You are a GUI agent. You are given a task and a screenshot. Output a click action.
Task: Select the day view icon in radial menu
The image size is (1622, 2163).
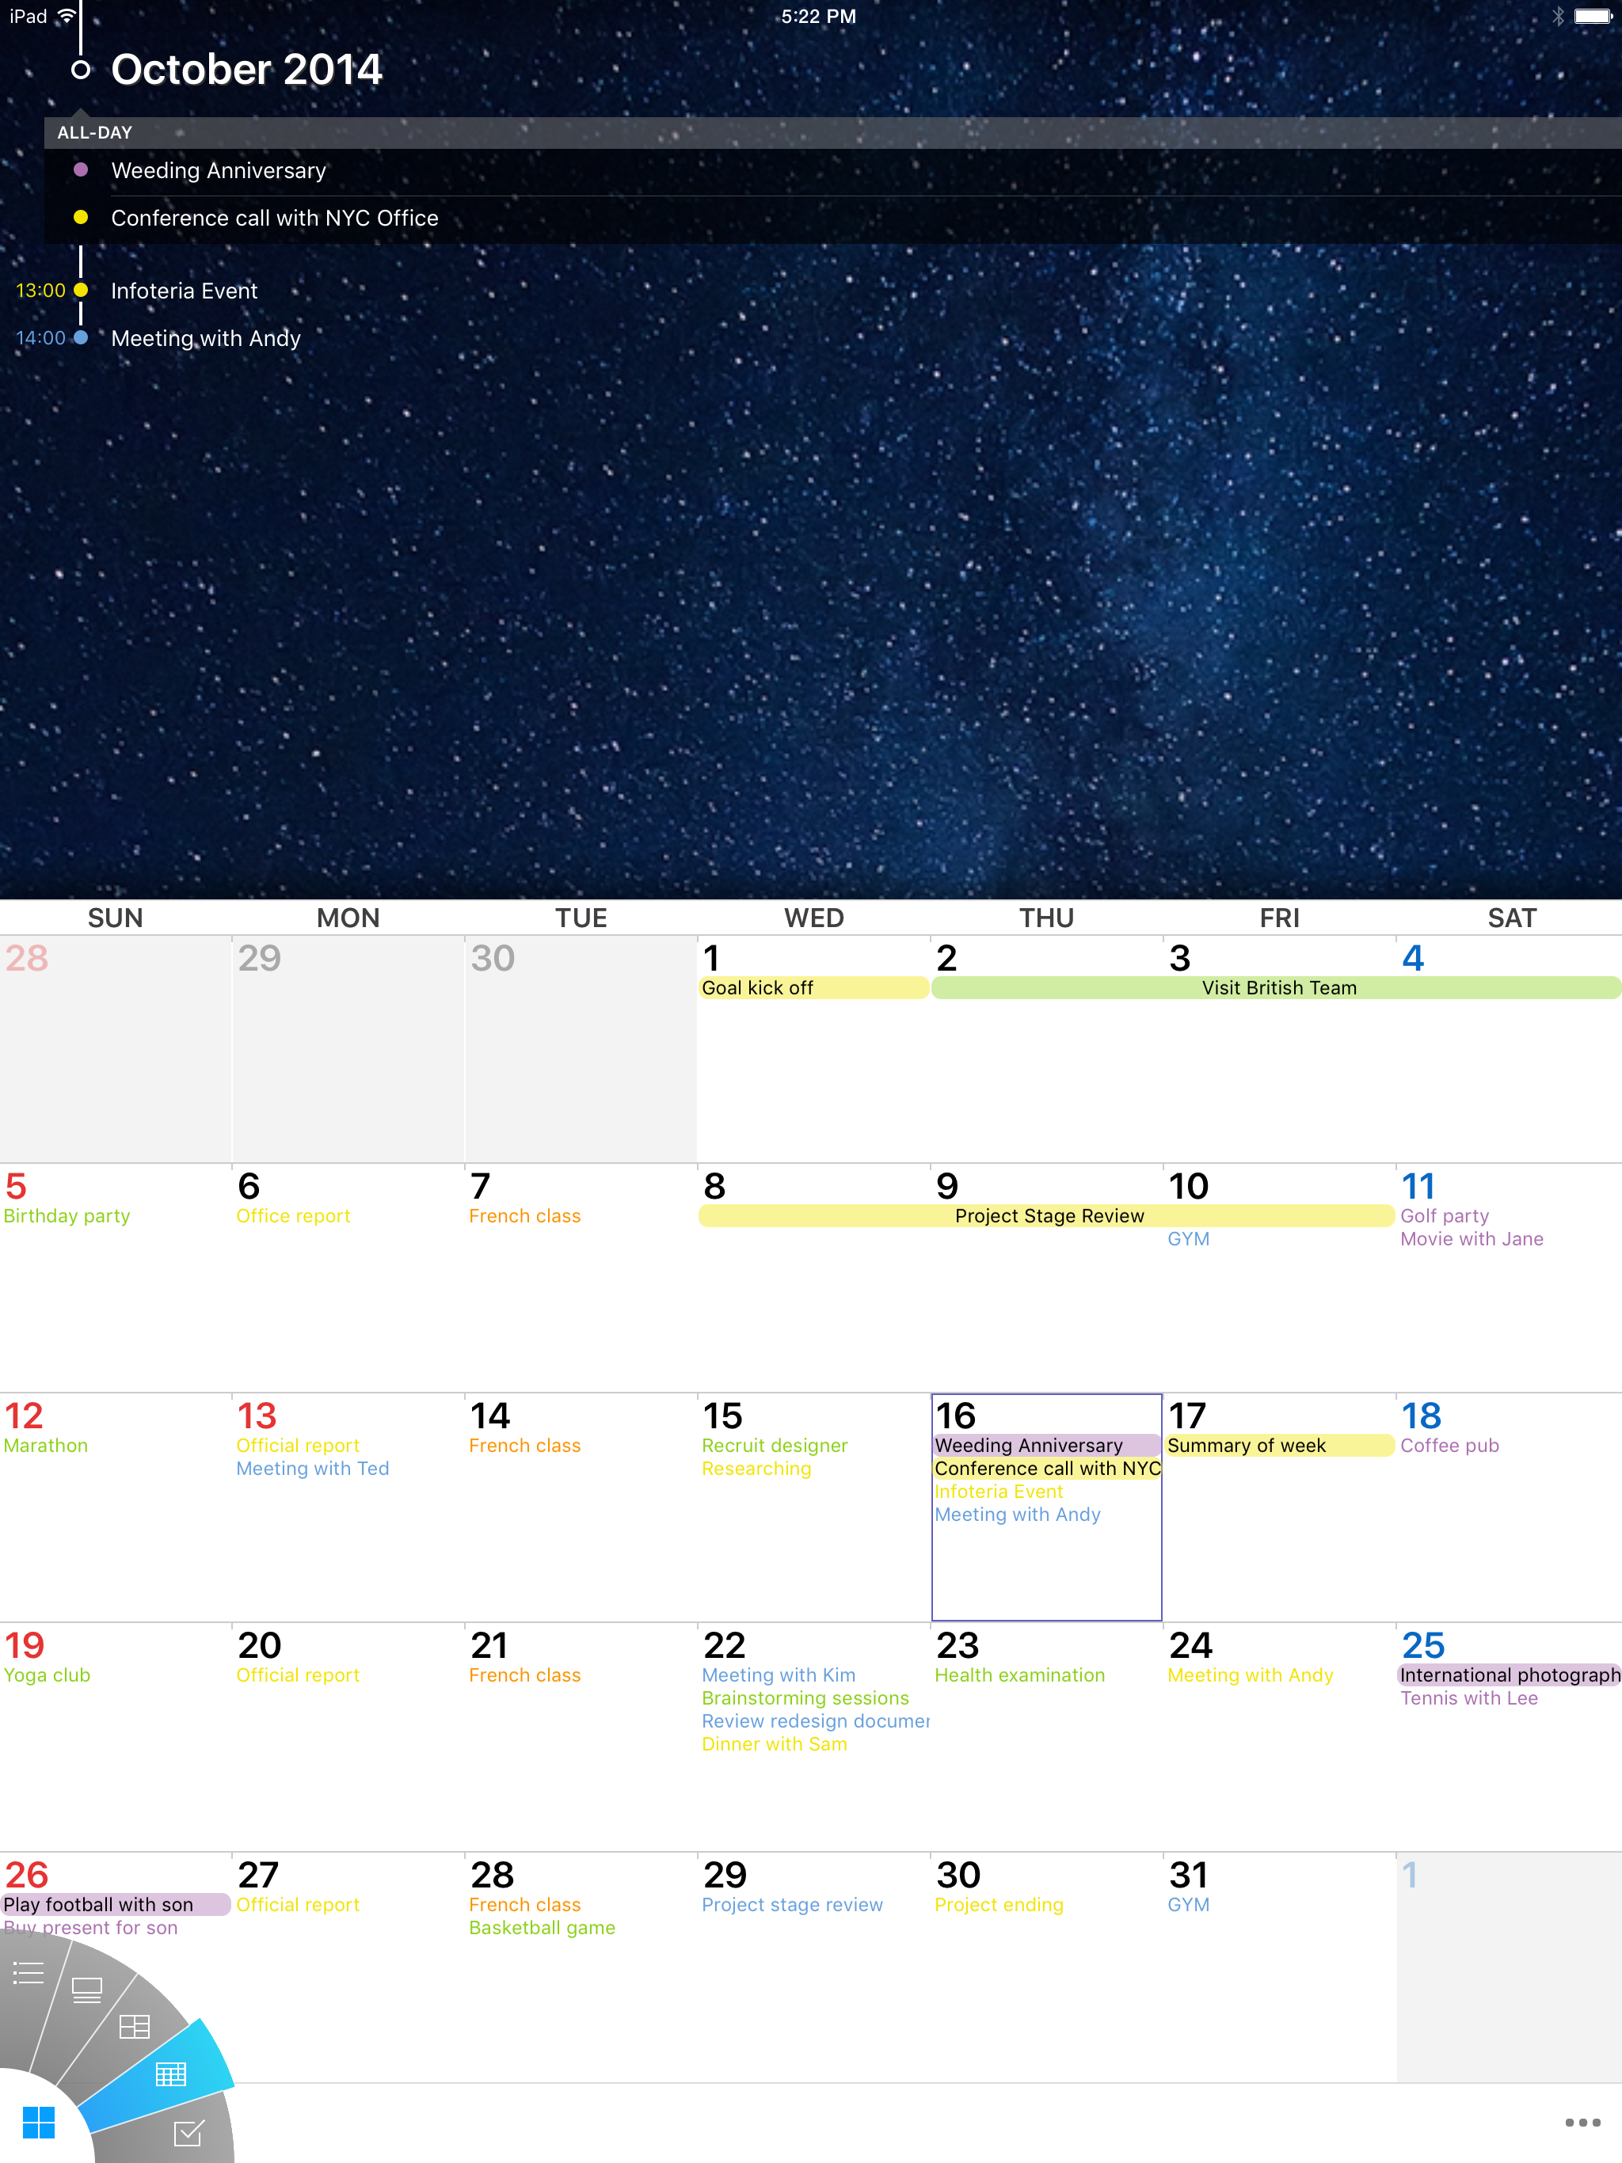(87, 1990)
